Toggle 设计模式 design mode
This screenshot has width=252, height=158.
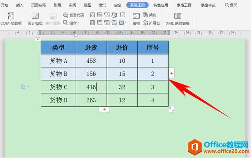click(35, 19)
